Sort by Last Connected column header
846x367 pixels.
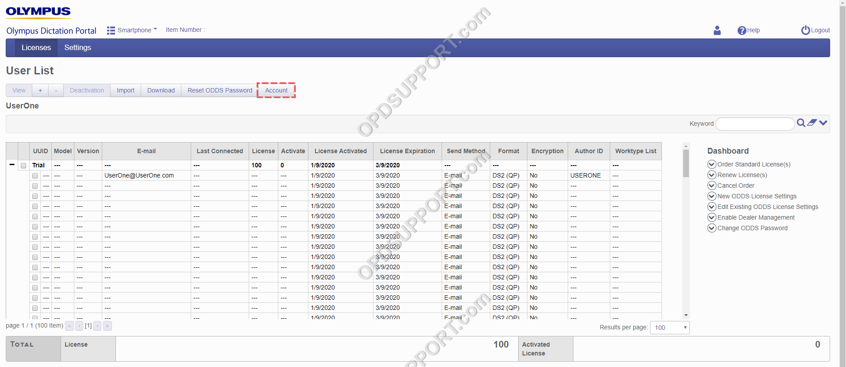tap(220, 151)
